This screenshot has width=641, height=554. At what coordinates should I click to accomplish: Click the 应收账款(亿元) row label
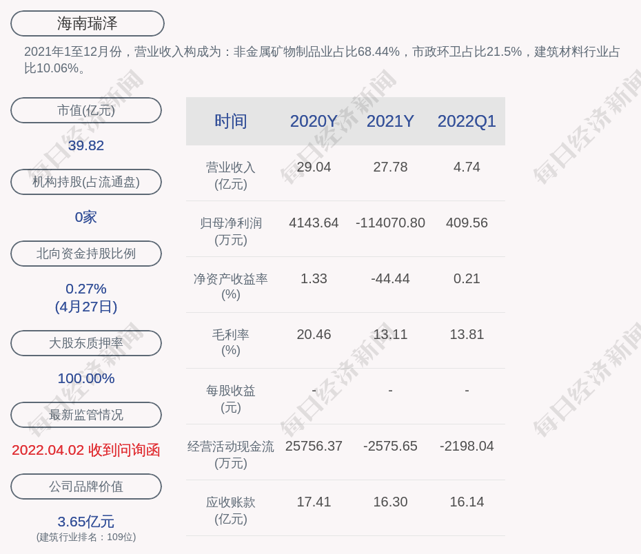230,511
